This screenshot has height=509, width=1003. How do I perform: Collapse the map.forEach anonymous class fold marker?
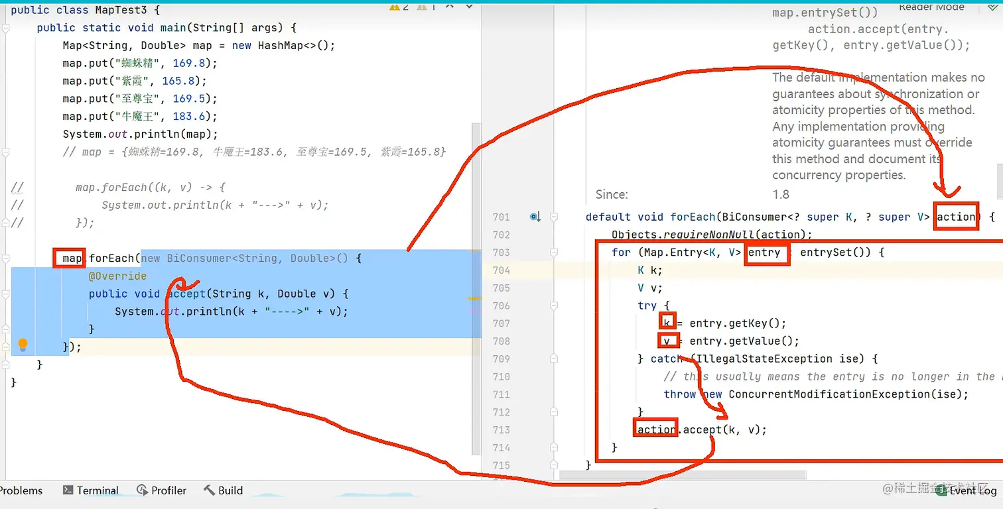pos(5,258)
